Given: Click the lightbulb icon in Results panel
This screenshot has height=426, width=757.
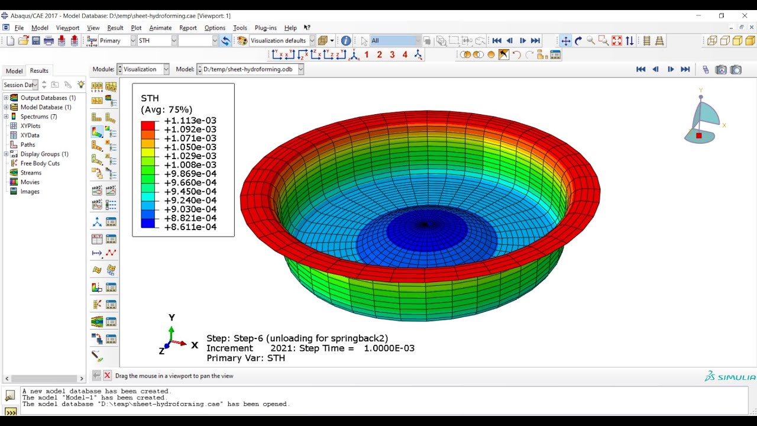Looking at the screenshot, I should [x=81, y=85].
